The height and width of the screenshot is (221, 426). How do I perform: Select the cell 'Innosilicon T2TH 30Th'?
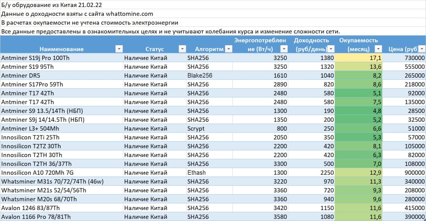tap(62, 155)
